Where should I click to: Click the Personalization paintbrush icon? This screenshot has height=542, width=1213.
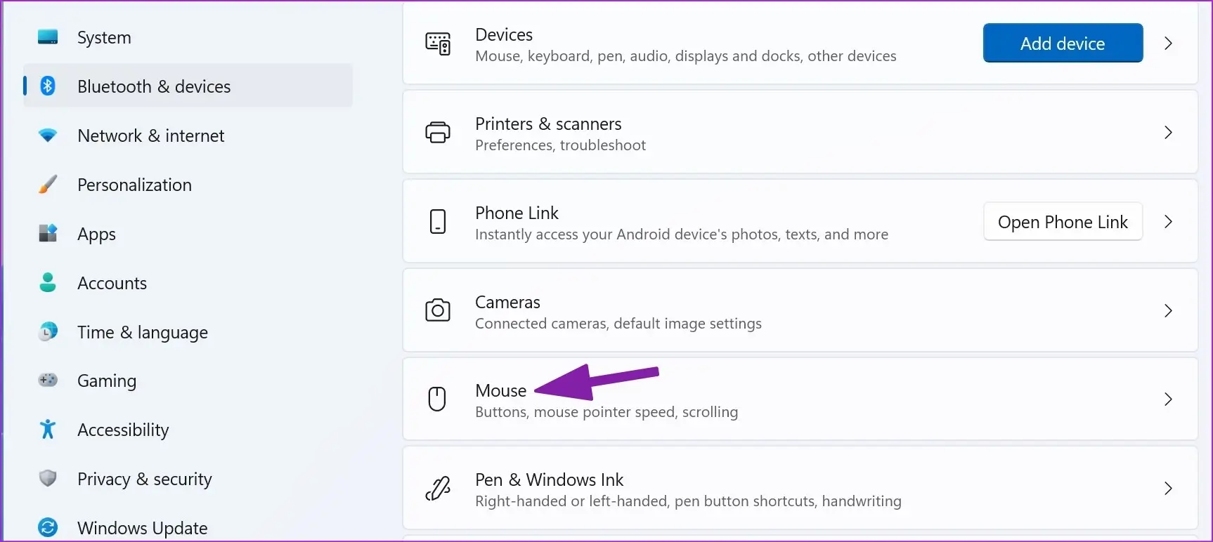[x=48, y=184]
